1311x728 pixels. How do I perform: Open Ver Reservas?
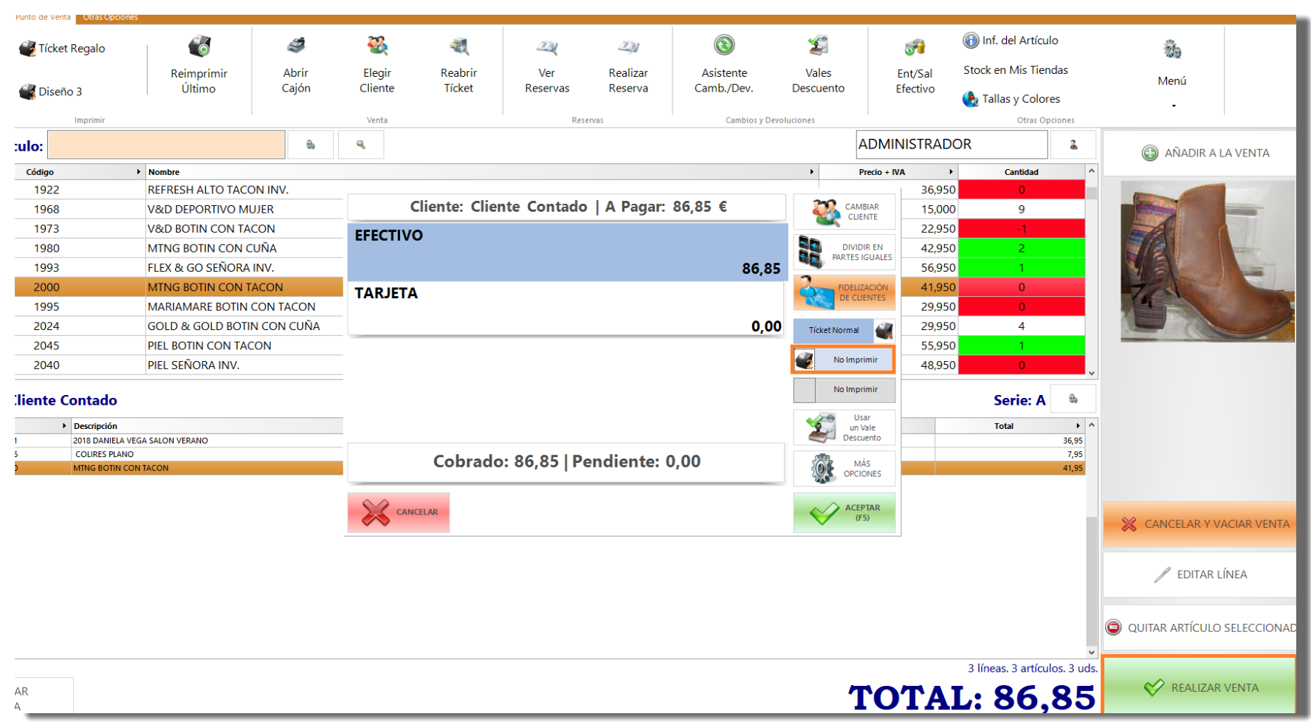click(x=547, y=66)
